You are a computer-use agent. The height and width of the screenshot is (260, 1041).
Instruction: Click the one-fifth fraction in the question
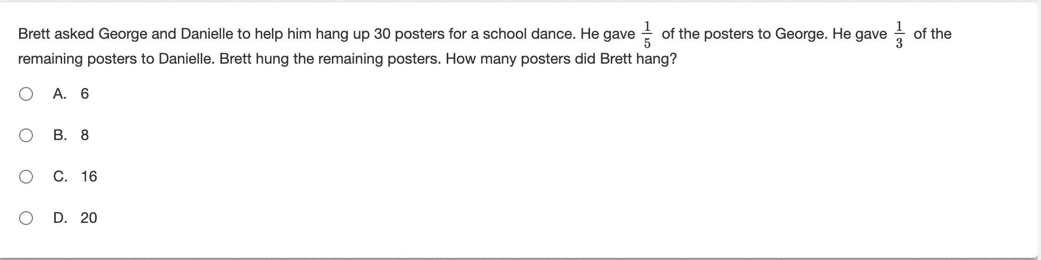coord(647,34)
